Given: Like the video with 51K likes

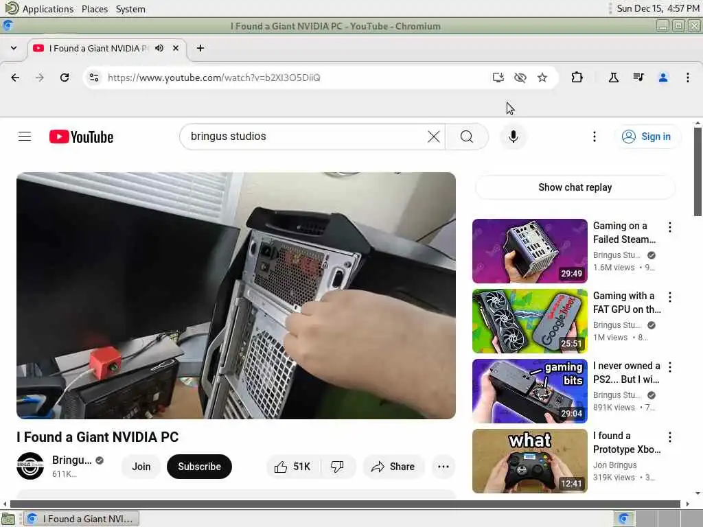Looking at the screenshot, I should pyautogui.click(x=292, y=467).
